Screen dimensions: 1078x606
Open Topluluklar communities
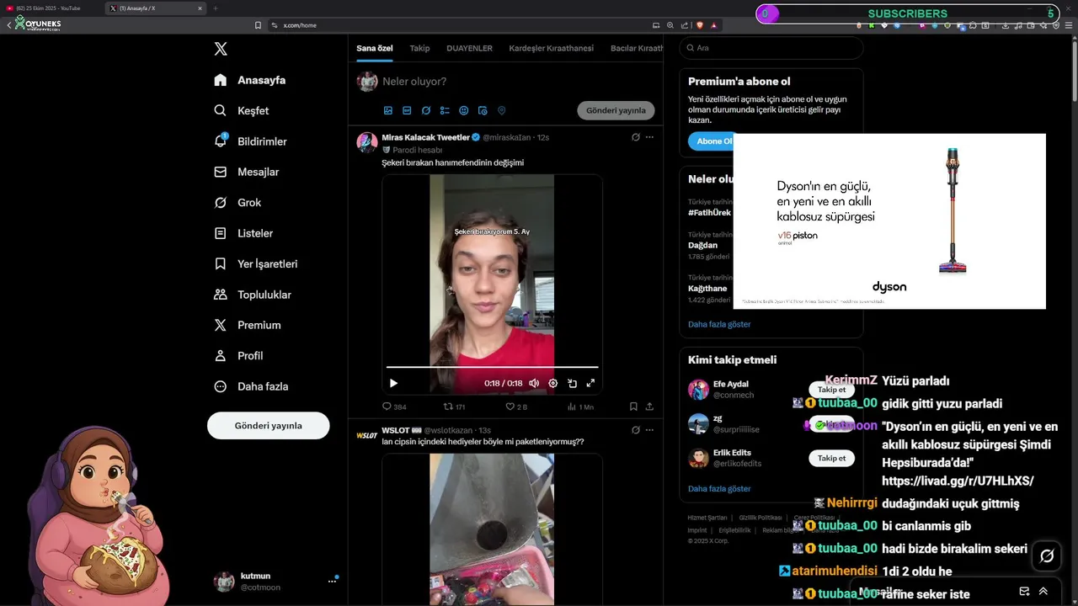coord(253,295)
